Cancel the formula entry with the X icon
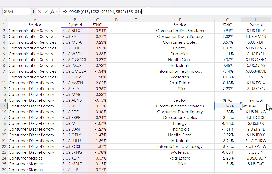Image resolution: width=272 pixels, height=174 pixels. point(40,12)
